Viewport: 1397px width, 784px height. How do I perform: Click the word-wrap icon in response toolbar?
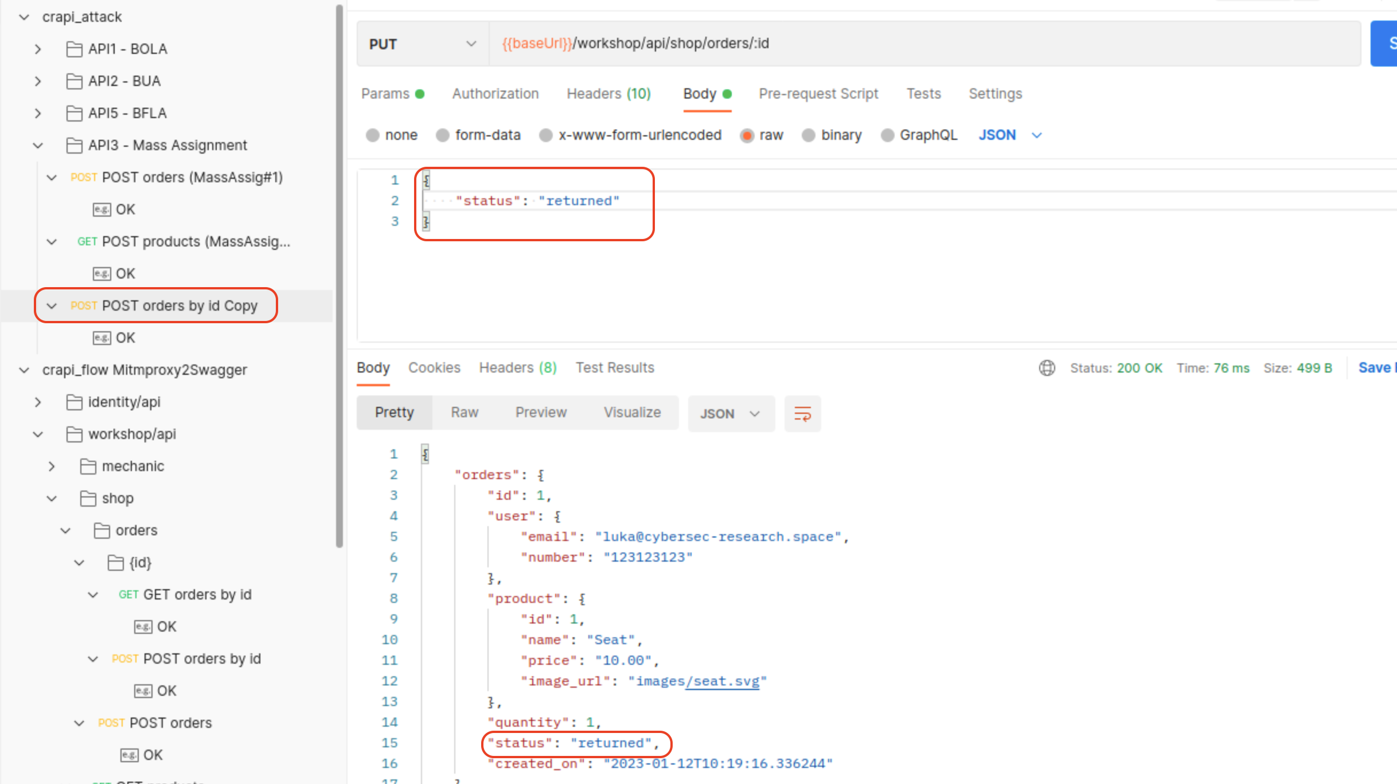pos(802,413)
